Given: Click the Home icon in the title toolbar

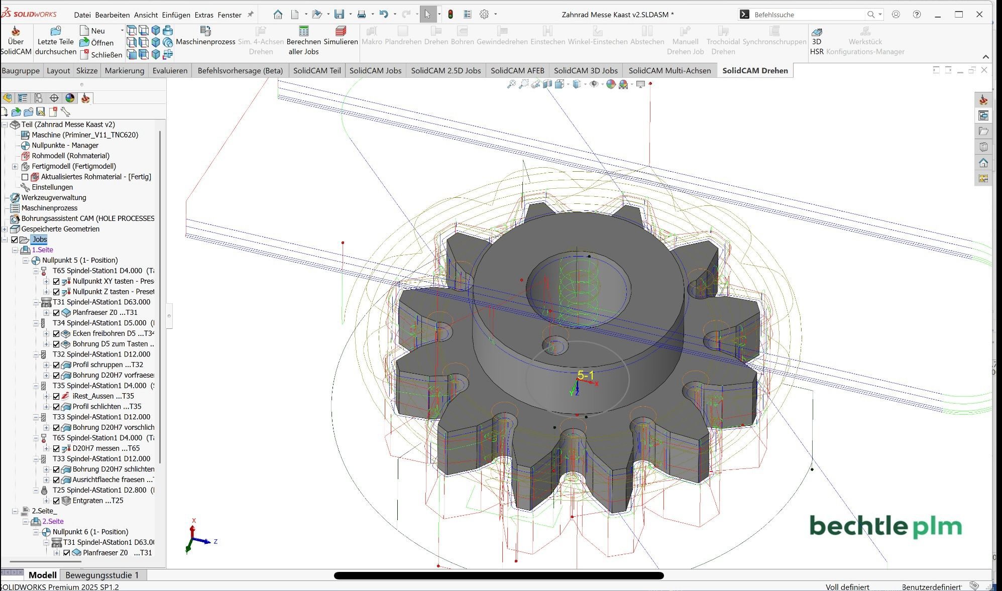Looking at the screenshot, I should click(278, 15).
